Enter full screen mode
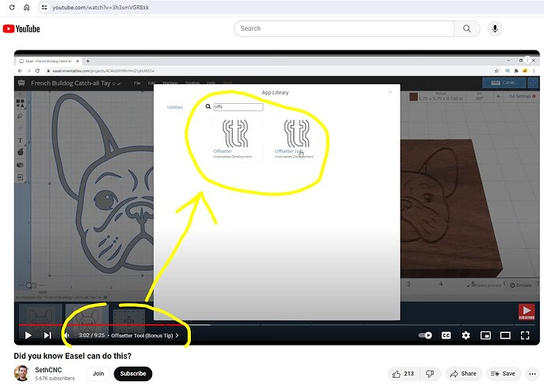 [524, 335]
